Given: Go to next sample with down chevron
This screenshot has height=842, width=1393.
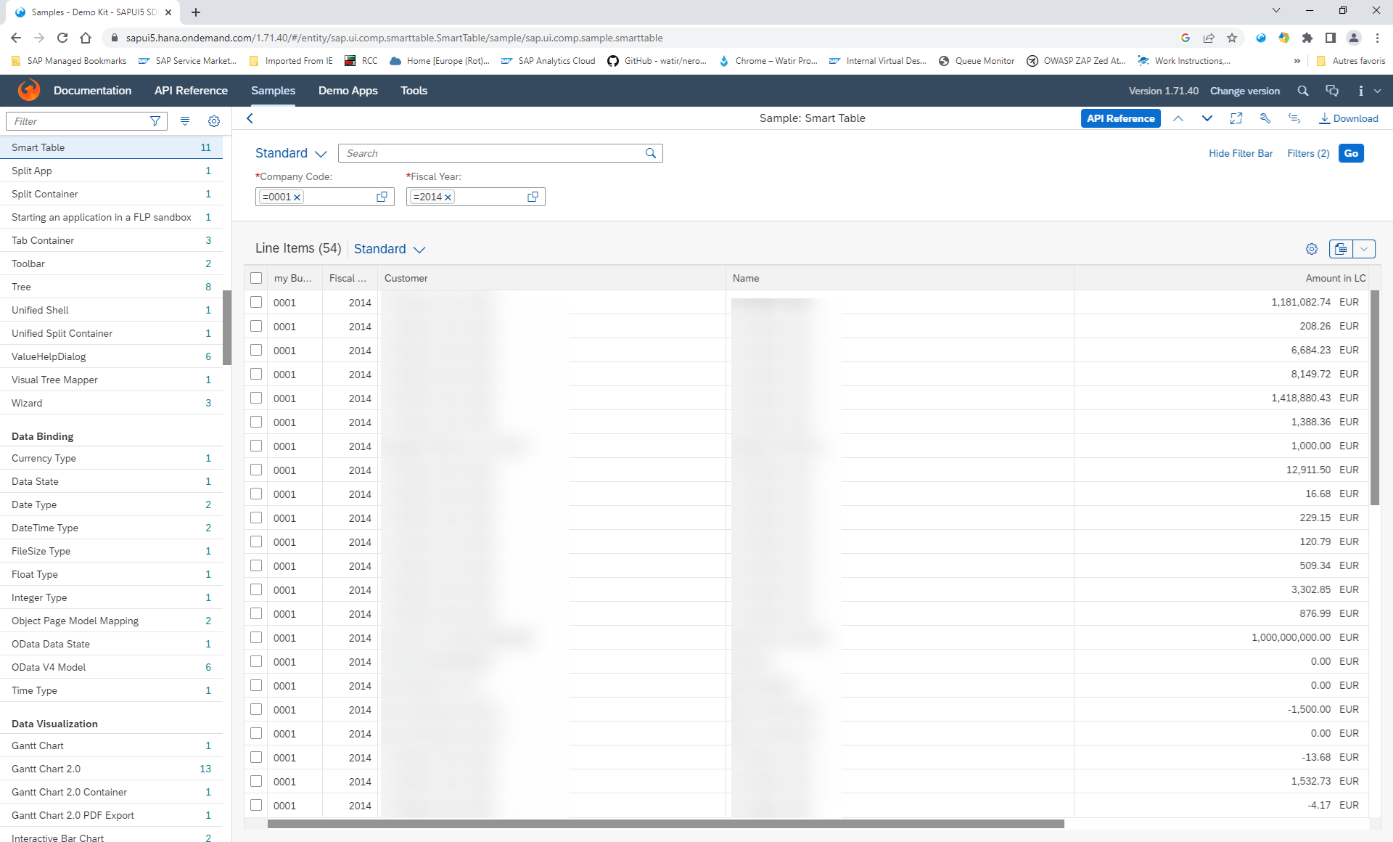Looking at the screenshot, I should tap(1207, 118).
